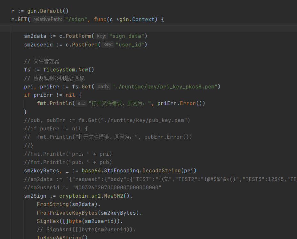Click the "path:" inlay hint before the pem path
This screenshot has width=297, height=239.
tap(103, 87)
